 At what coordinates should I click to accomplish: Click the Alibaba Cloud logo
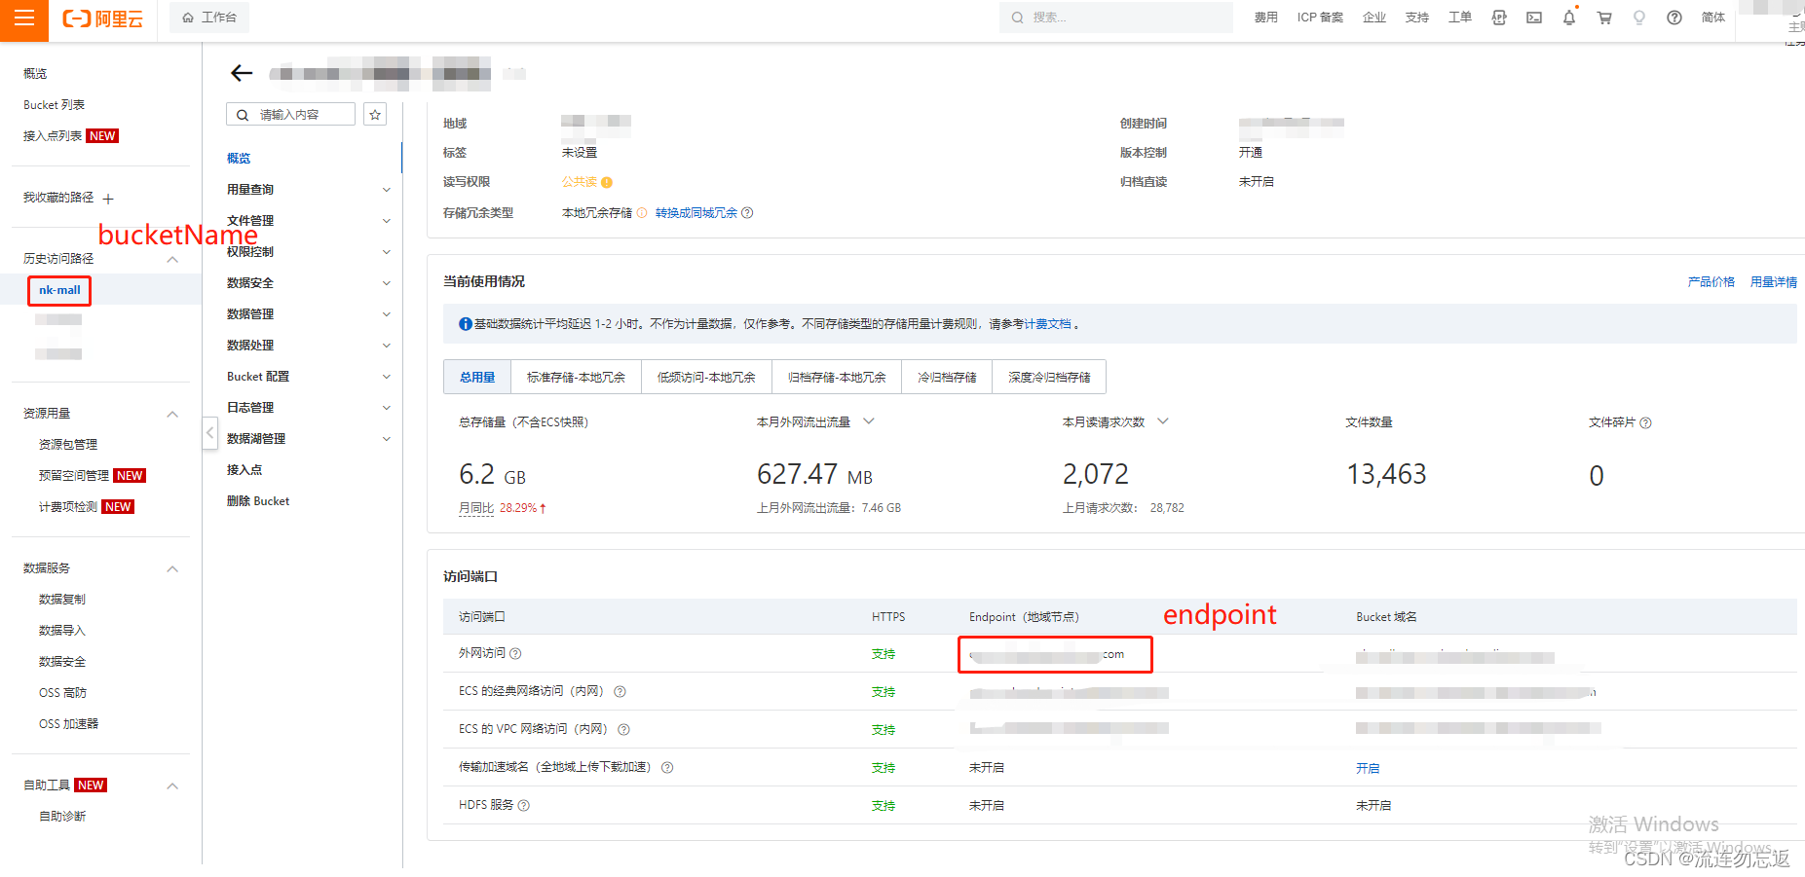[x=102, y=18]
